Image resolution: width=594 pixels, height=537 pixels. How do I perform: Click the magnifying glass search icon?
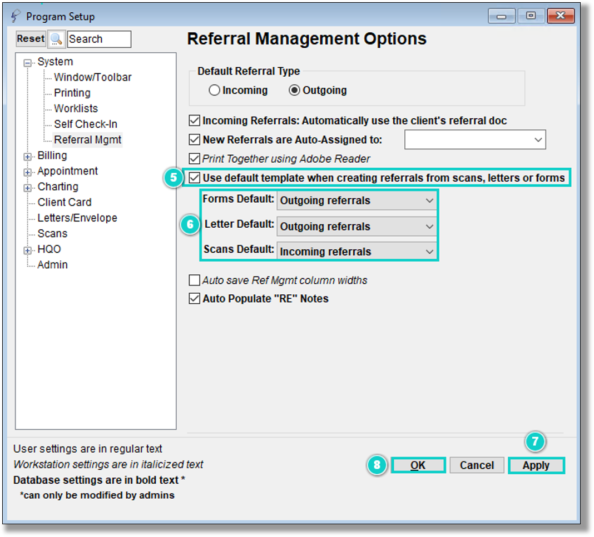click(x=56, y=39)
